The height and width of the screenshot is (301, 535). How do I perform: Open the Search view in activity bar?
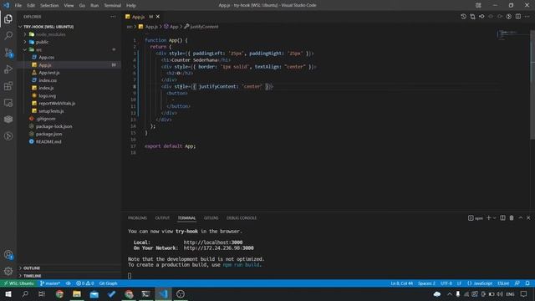[x=8, y=35]
